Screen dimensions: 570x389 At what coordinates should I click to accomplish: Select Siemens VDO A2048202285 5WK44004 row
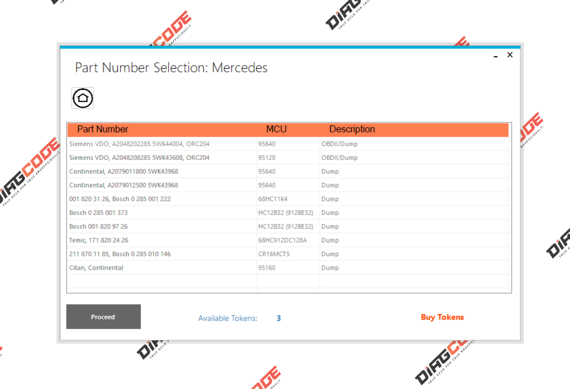click(x=289, y=144)
